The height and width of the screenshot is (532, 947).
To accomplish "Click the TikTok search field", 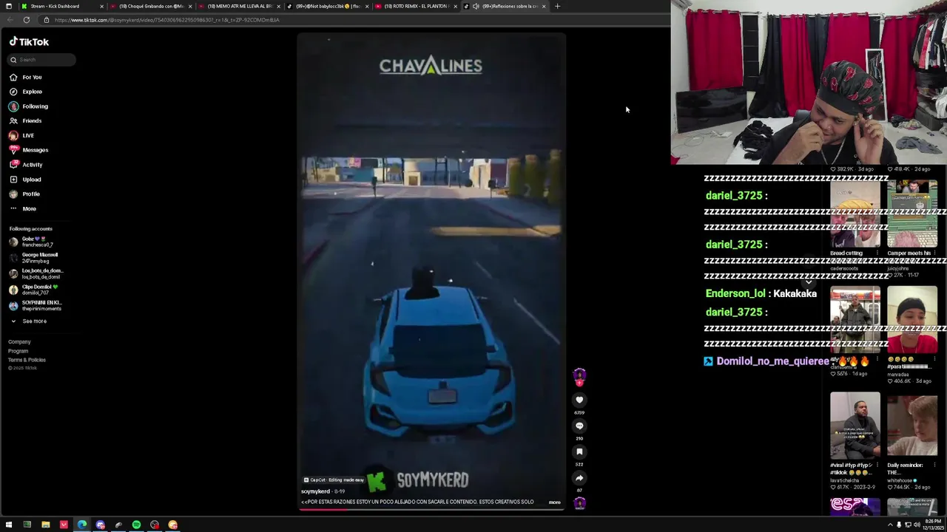I will (41, 60).
